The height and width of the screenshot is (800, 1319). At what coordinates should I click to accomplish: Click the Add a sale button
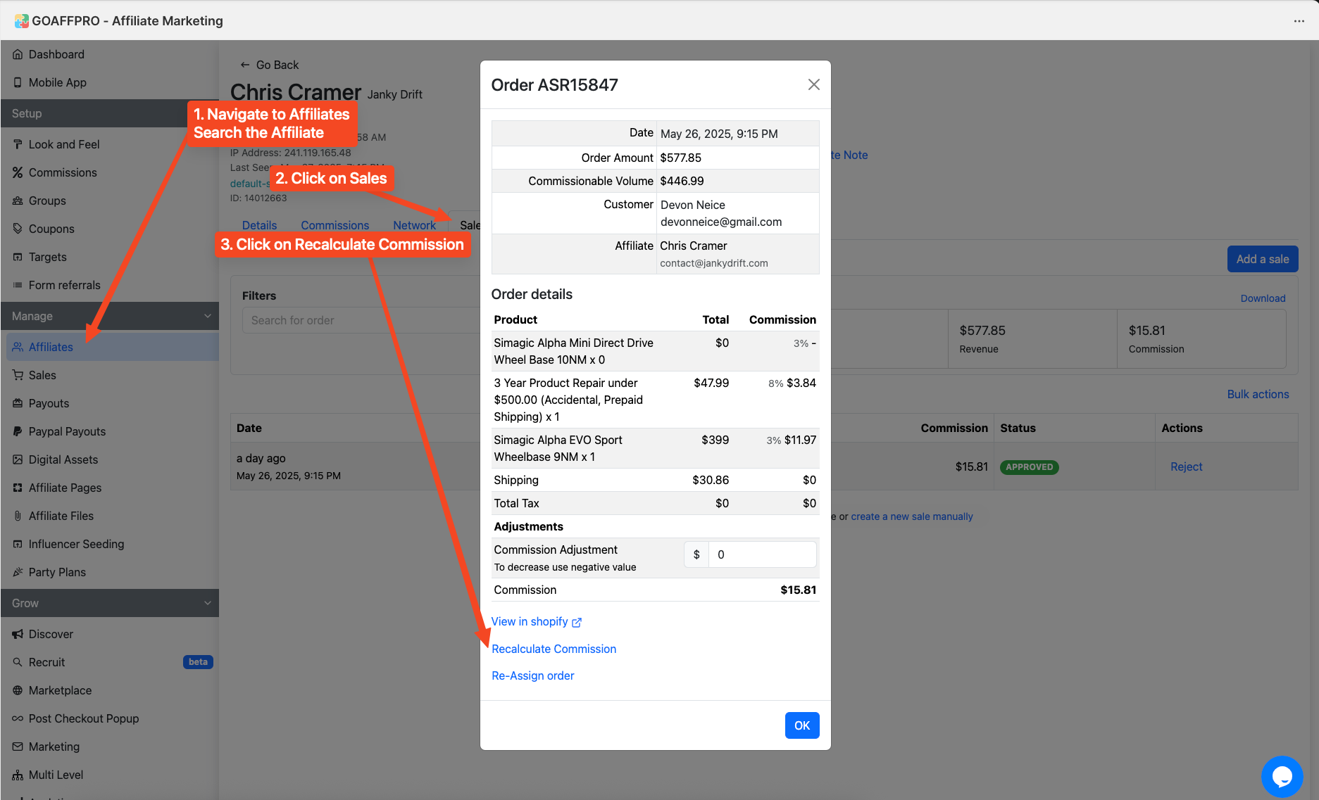click(1262, 259)
